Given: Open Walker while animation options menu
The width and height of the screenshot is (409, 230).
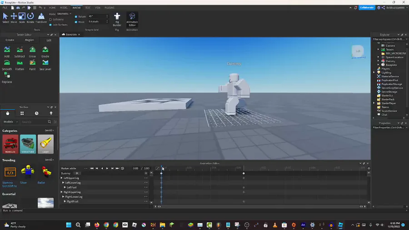Looking at the screenshot, I should 85,169.
